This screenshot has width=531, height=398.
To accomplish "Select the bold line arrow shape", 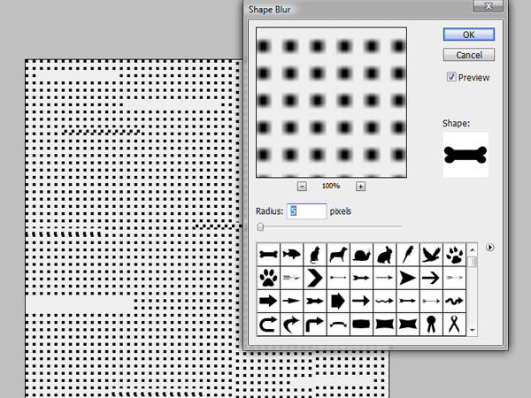I will tap(431, 278).
